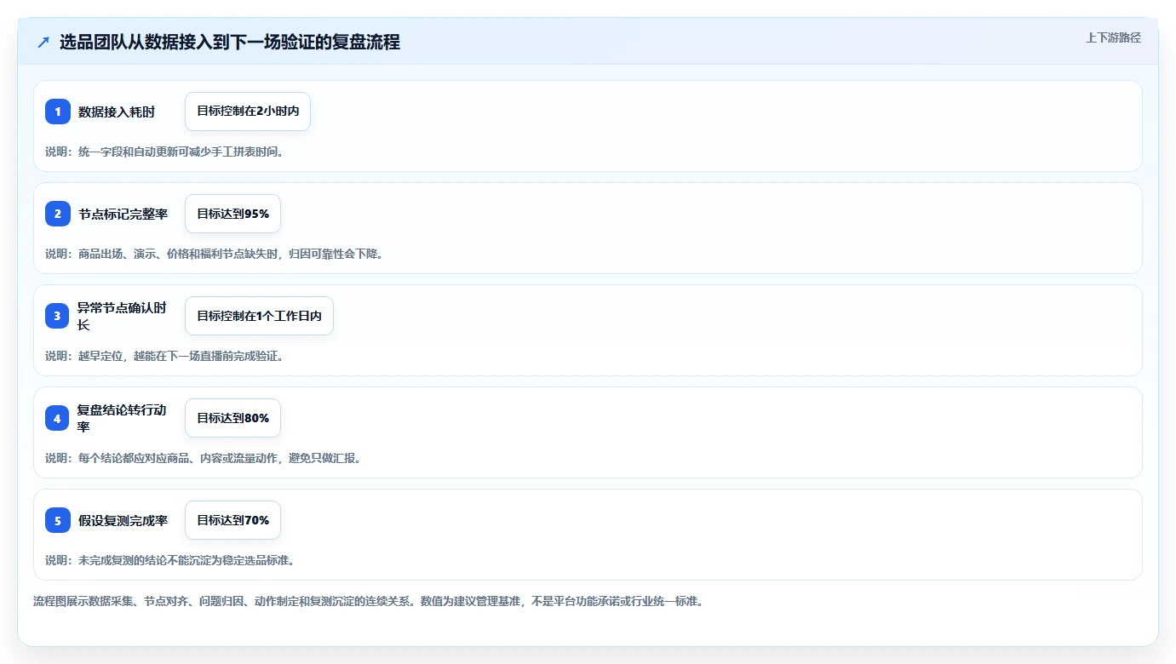Click the note about 未完成复测的结论
Viewport: 1176px width, 664px height.
click(170, 560)
